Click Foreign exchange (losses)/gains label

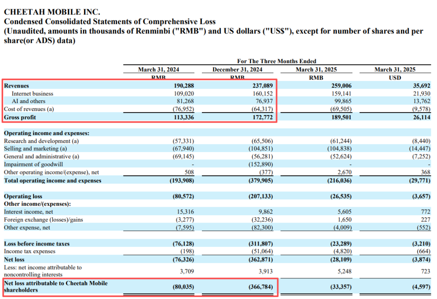pyautogui.click(x=43, y=220)
